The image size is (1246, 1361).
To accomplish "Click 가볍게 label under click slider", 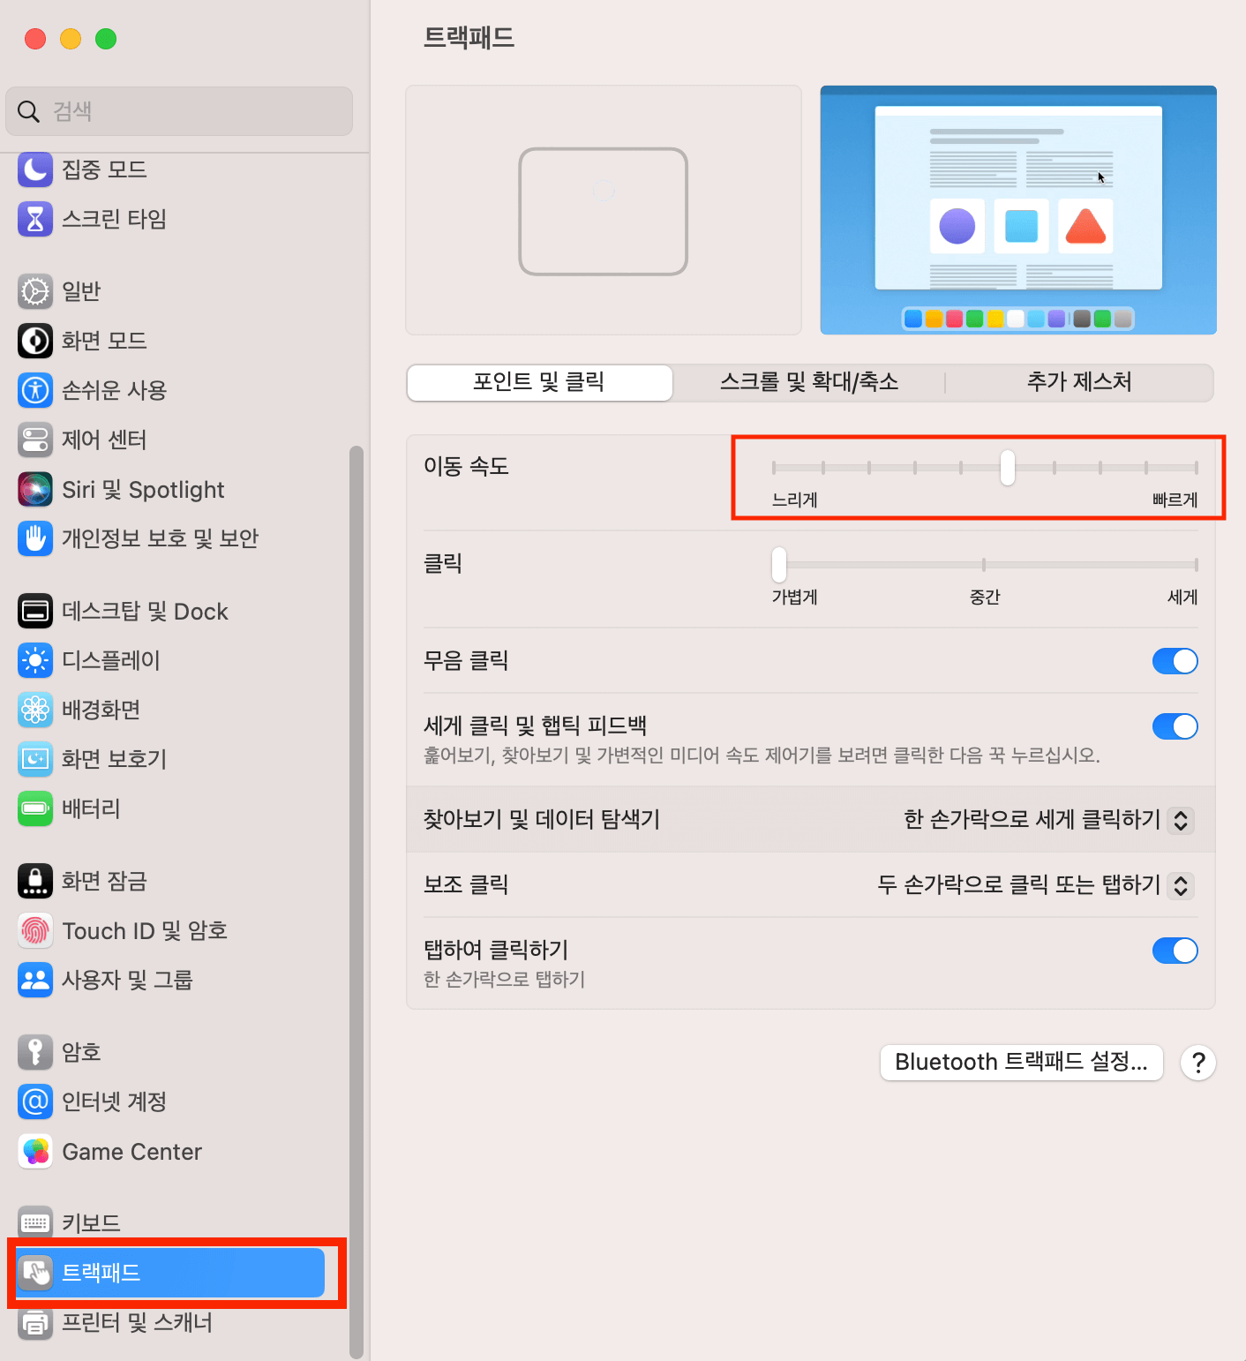I will point(794,598).
